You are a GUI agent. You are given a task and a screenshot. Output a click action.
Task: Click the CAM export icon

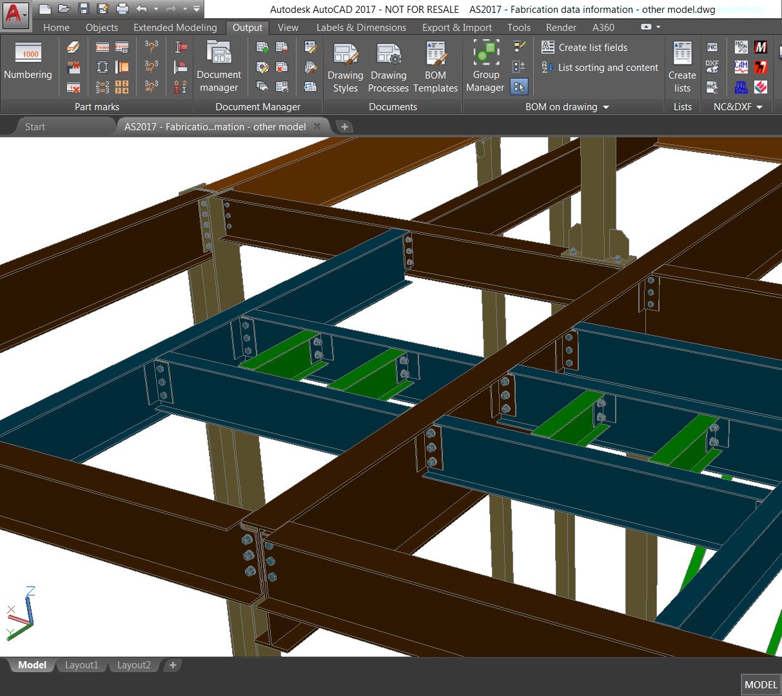click(741, 66)
